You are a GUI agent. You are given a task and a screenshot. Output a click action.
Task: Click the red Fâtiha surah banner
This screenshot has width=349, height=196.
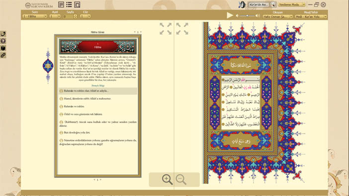98,47
